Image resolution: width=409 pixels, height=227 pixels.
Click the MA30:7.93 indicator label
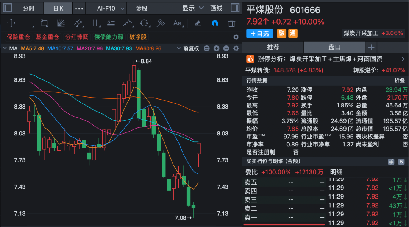tap(119, 48)
